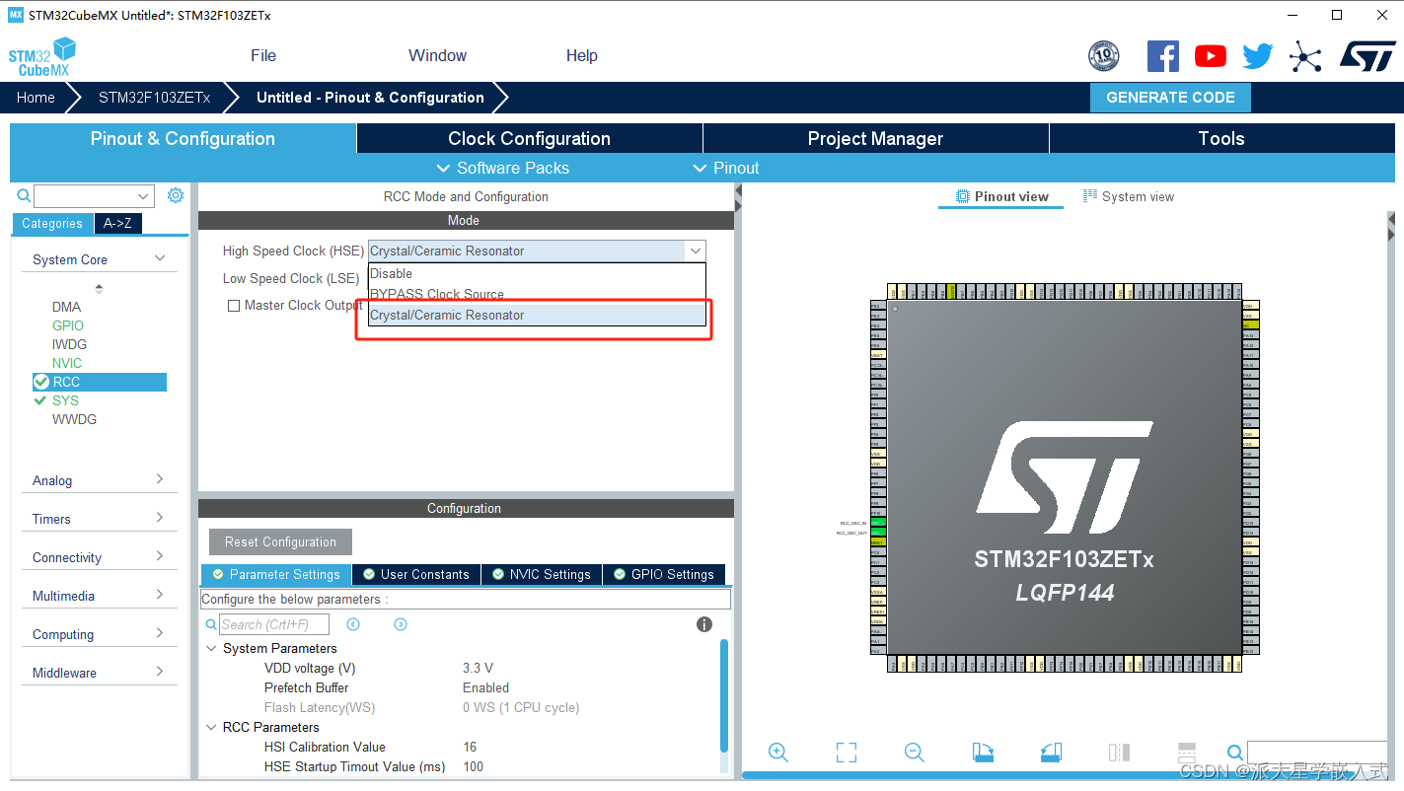
Task: Expand the Computing category
Action: [x=160, y=633]
